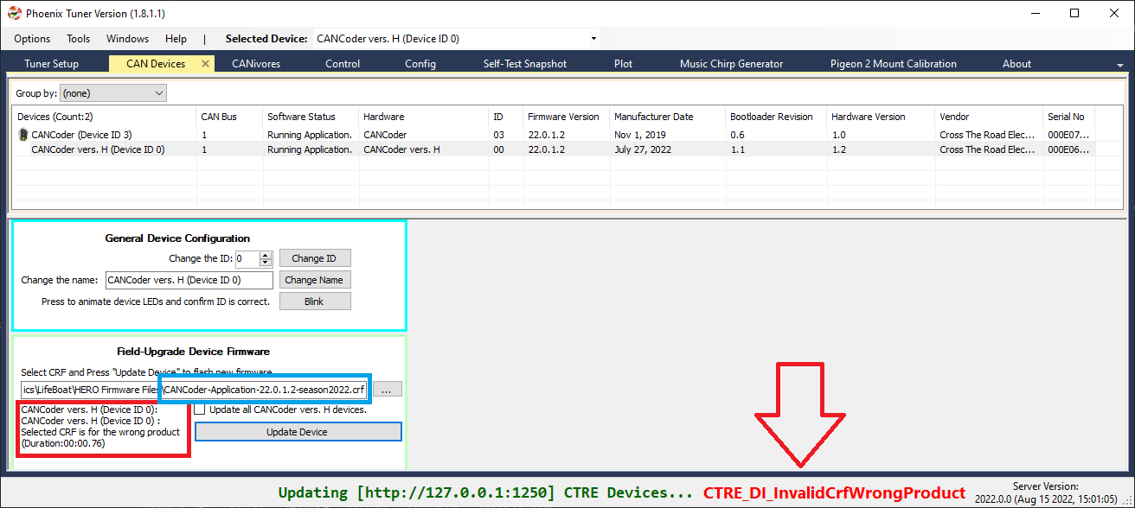This screenshot has width=1135, height=508.
Task: Click the Change the ID number field
Action: 247,258
